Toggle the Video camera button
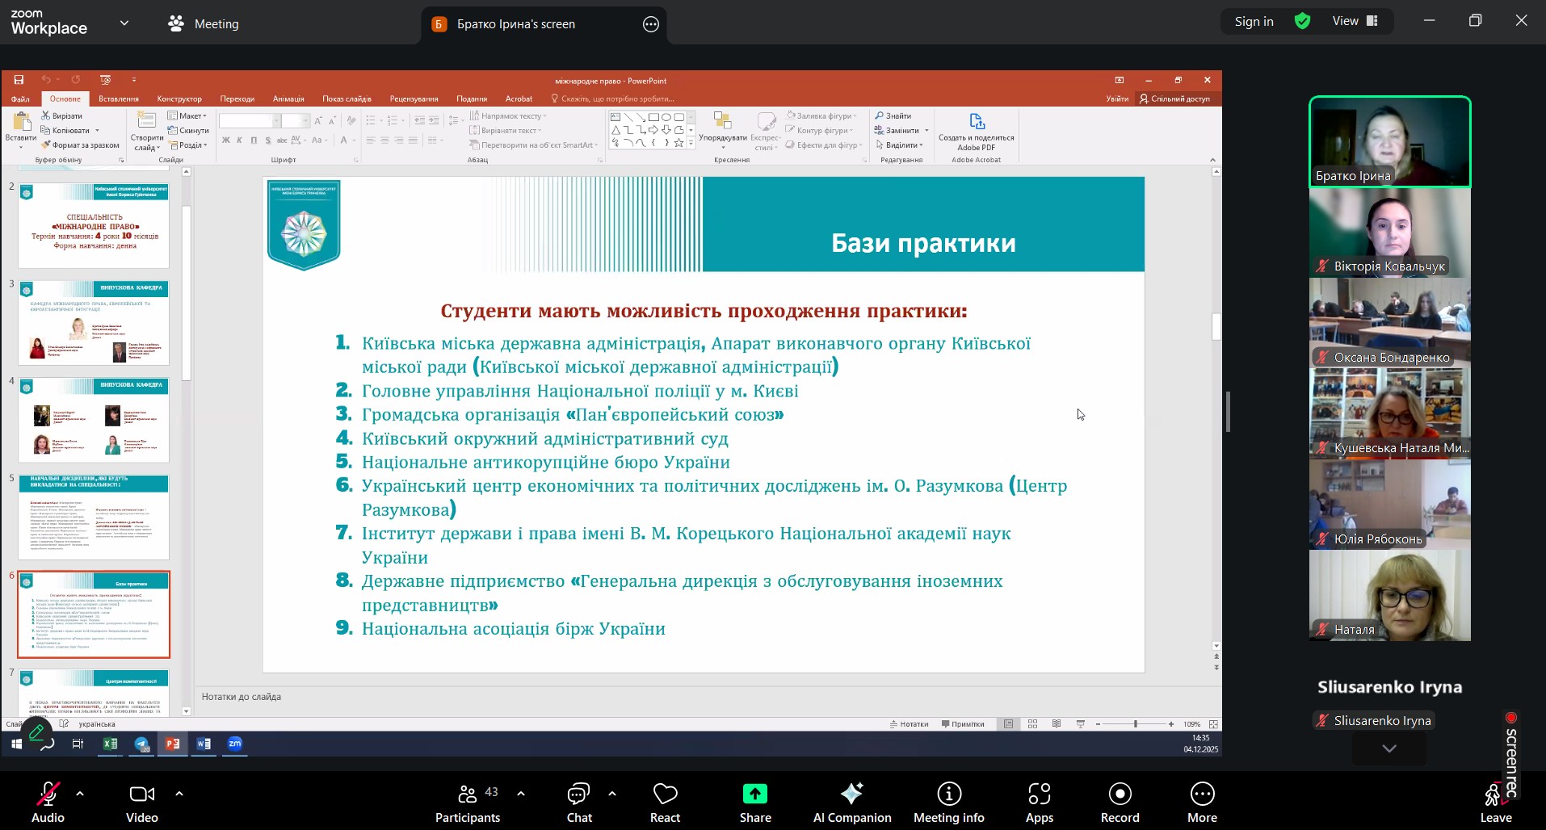 142,803
